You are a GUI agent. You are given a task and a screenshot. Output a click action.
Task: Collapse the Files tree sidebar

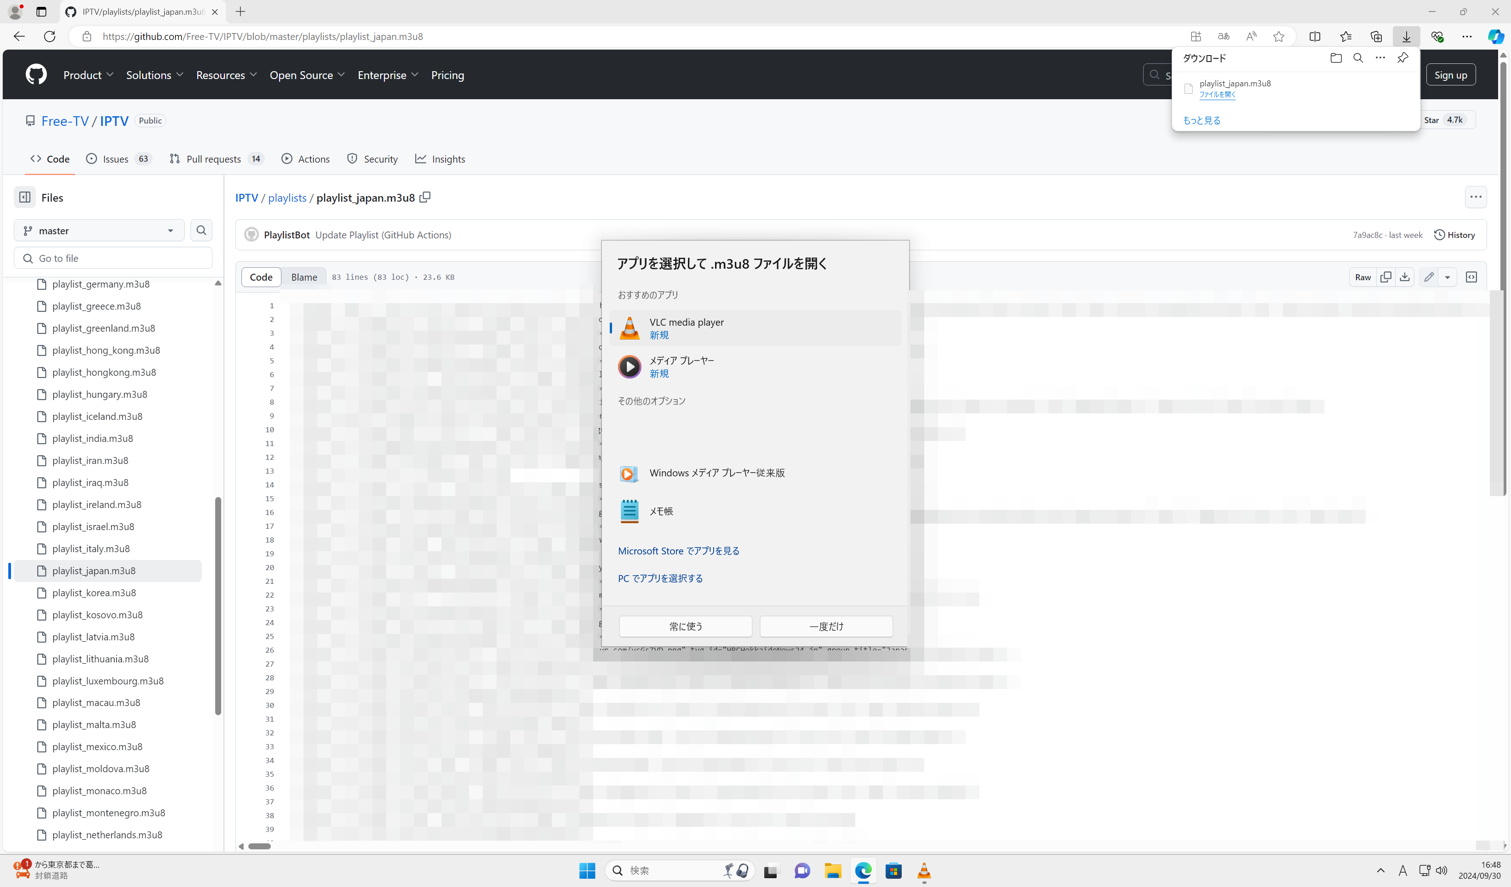(25, 197)
